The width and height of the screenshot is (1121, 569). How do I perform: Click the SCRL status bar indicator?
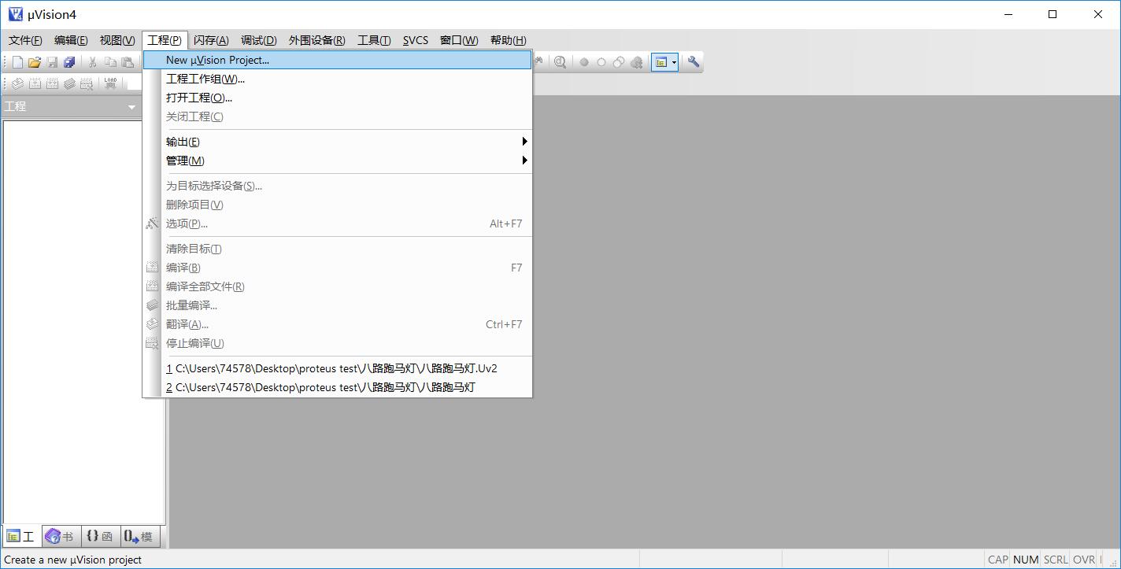1056,560
